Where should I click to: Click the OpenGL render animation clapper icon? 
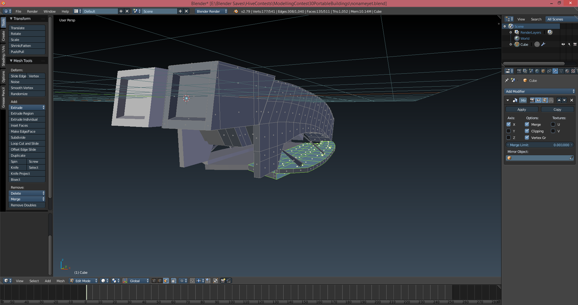[229, 281]
